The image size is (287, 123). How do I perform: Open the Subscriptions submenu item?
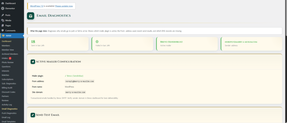(x=8, y=80)
